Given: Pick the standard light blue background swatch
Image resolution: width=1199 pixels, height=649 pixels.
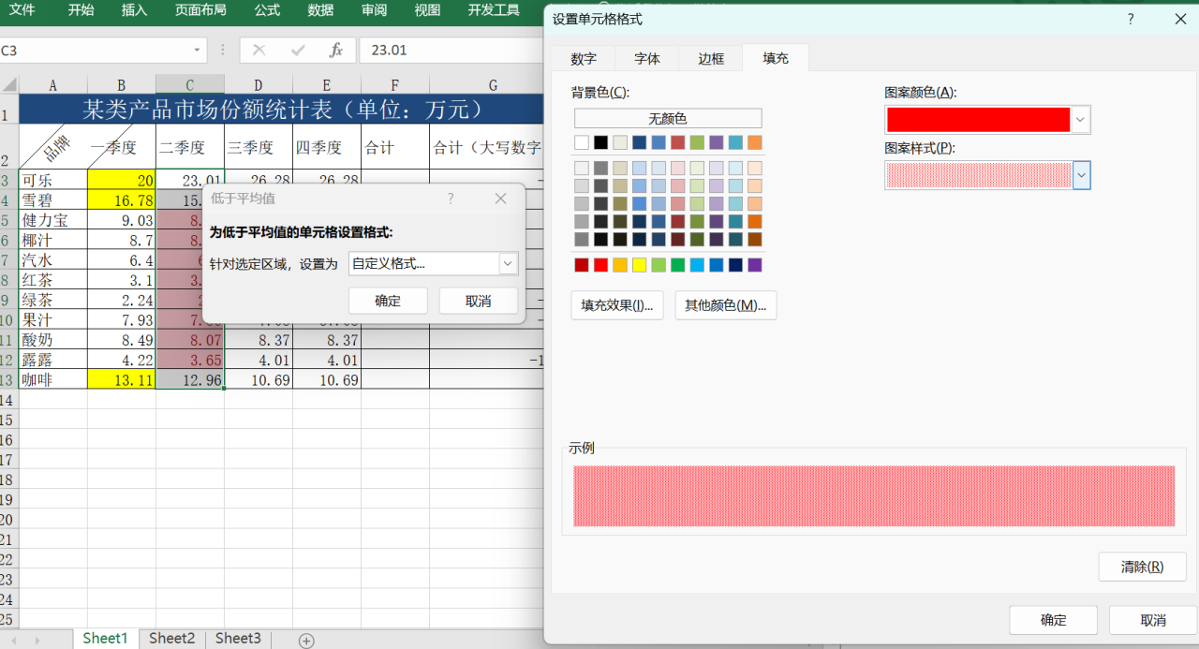Looking at the screenshot, I should point(697,265).
